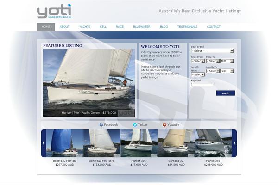Click the Welcome to Yoti heading
This screenshot has height=185, width=278.
[x=160, y=47]
